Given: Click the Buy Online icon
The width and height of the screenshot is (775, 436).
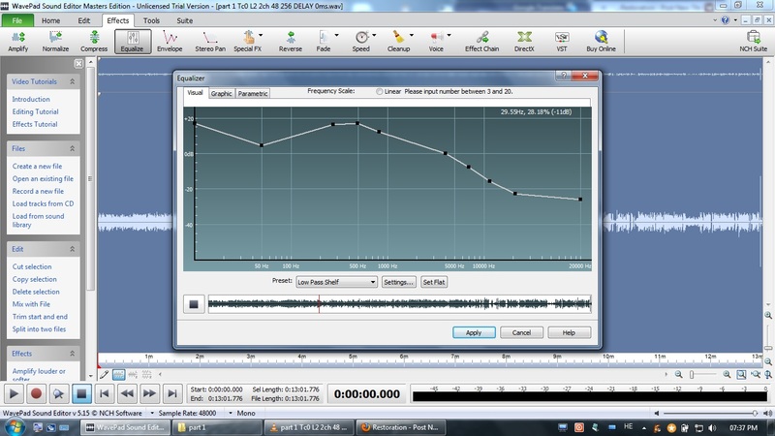Looking at the screenshot, I should (x=601, y=42).
